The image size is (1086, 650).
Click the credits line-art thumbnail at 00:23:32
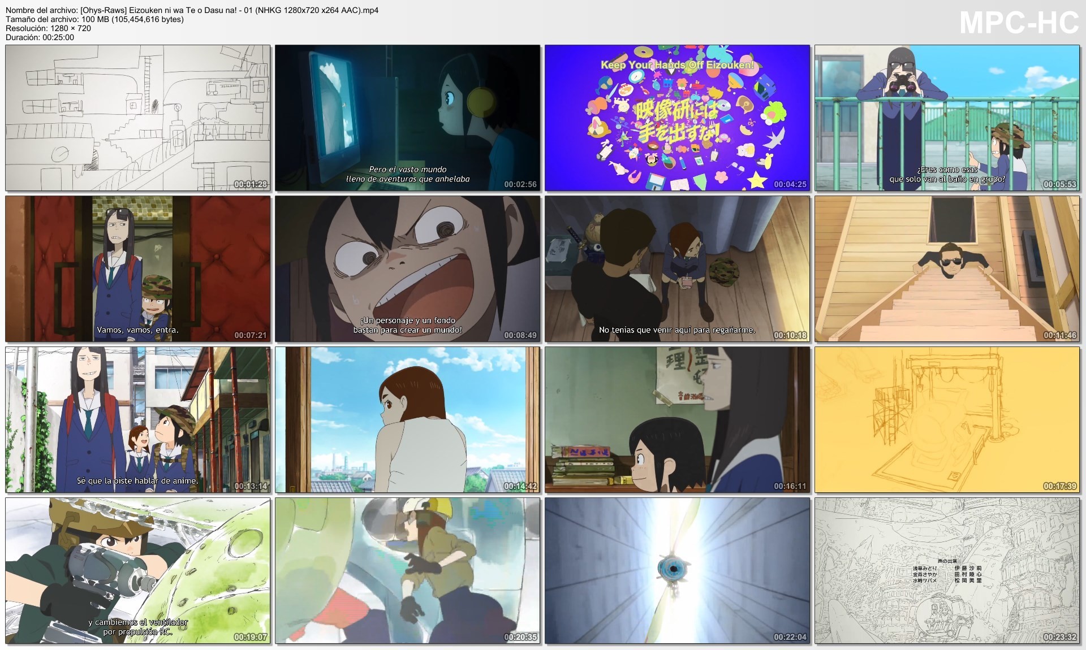point(947,570)
